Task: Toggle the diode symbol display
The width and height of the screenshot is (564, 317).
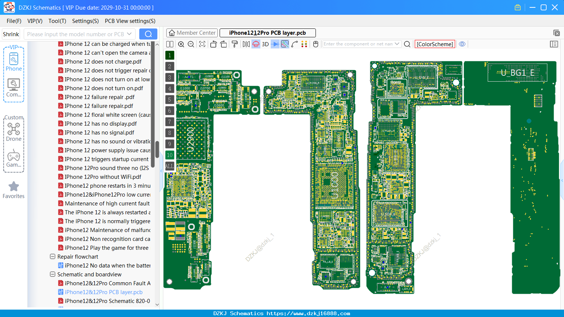Action: coord(275,44)
